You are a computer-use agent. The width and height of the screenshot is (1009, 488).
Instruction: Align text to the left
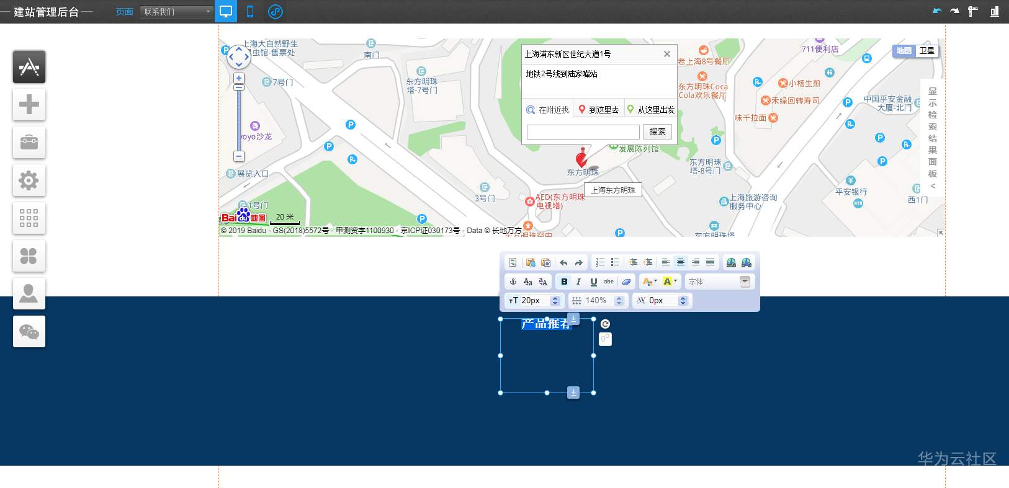(x=666, y=262)
